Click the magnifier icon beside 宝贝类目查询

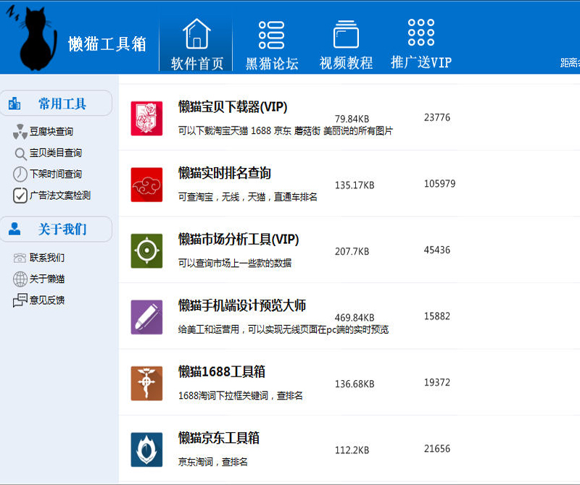click(20, 153)
